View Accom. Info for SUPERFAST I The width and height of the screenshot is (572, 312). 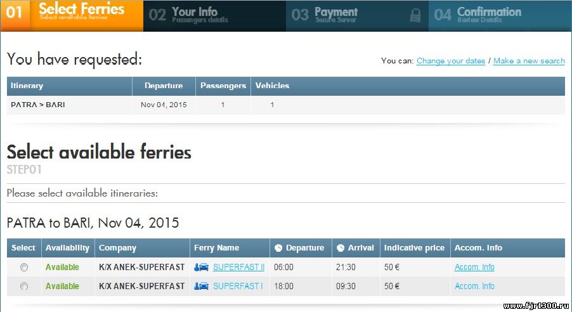[474, 286]
